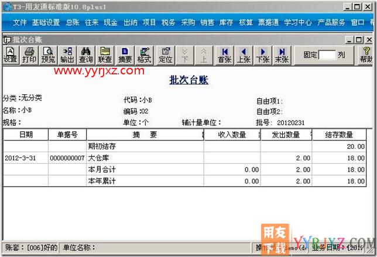Go to previous page with 上张
Viewport: 377px width, 257px height.
pyautogui.click(x=244, y=55)
